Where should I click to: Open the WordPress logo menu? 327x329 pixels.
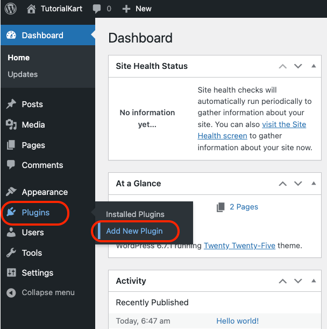point(11,9)
